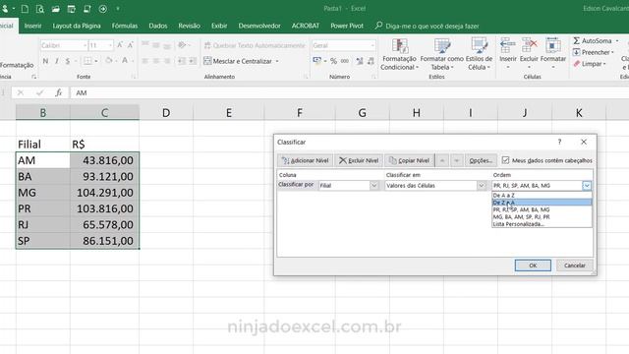Click Excluir Nível in Classificar dialog
The image size is (629, 354).
pyautogui.click(x=359, y=160)
